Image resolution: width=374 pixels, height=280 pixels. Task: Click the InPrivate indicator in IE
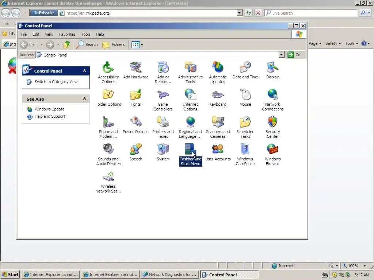(44, 13)
